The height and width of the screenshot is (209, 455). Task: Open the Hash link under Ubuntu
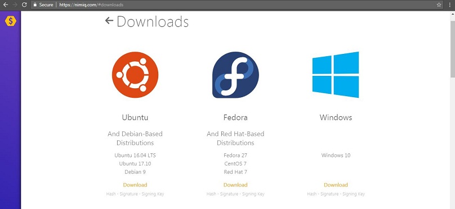(111, 194)
